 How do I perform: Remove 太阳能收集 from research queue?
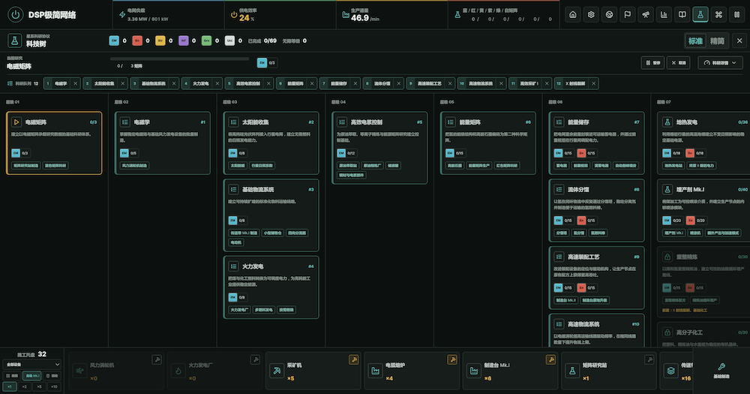[x=122, y=83]
